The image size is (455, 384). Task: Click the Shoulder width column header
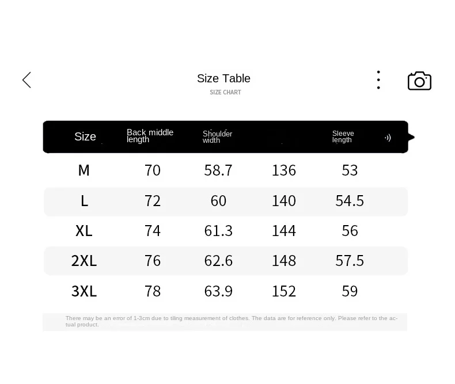pos(217,136)
